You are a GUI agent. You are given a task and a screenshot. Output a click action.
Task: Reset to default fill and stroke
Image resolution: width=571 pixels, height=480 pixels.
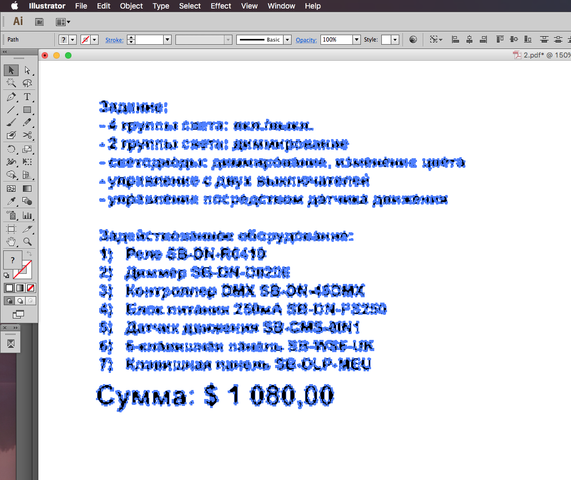[x=6, y=275]
